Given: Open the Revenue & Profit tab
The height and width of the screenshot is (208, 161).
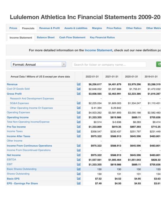Looking at the screenshot, I should coord(50,28).
